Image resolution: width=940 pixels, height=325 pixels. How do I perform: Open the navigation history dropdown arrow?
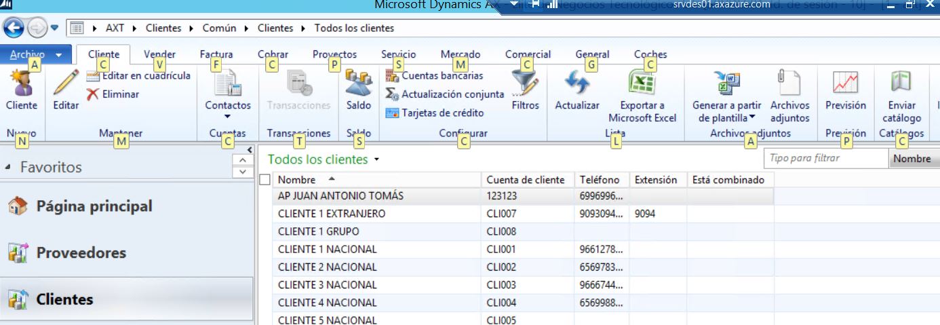tap(55, 28)
